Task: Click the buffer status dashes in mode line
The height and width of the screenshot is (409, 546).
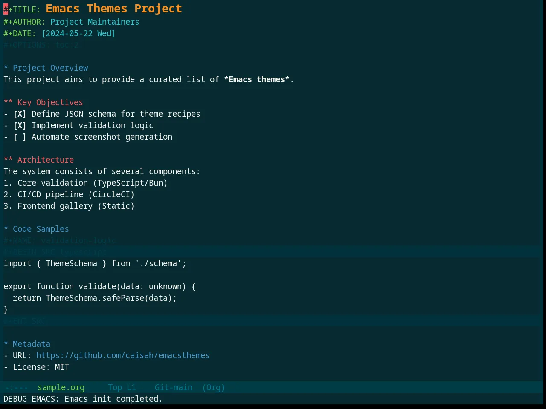Action: tap(16, 388)
